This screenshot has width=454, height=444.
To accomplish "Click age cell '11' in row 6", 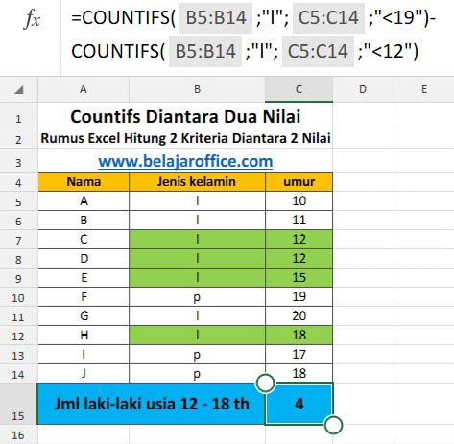I will tap(299, 221).
